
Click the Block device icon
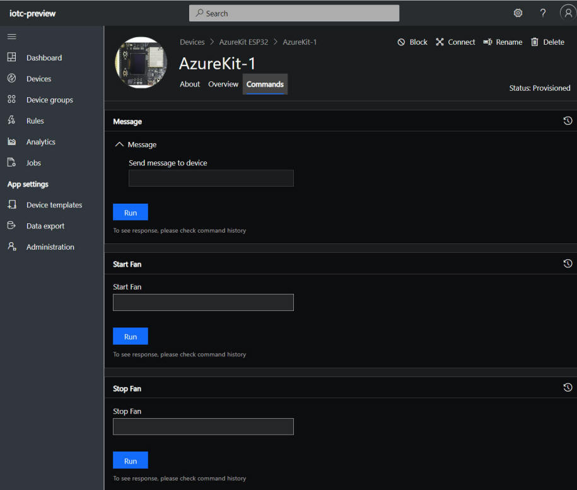(x=401, y=42)
